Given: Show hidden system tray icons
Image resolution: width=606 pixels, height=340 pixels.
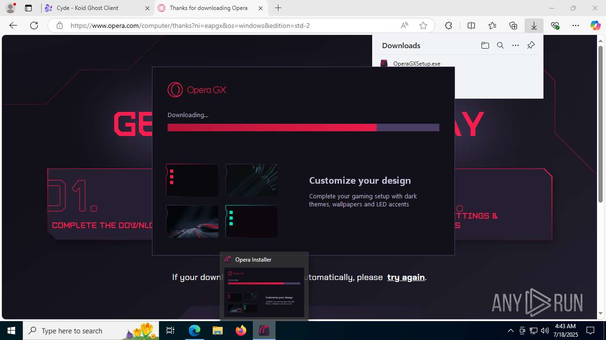Looking at the screenshot, I should [510, 331].
